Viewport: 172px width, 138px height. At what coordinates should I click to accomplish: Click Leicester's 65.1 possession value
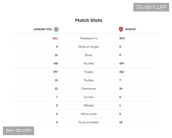tap(55, 38)
